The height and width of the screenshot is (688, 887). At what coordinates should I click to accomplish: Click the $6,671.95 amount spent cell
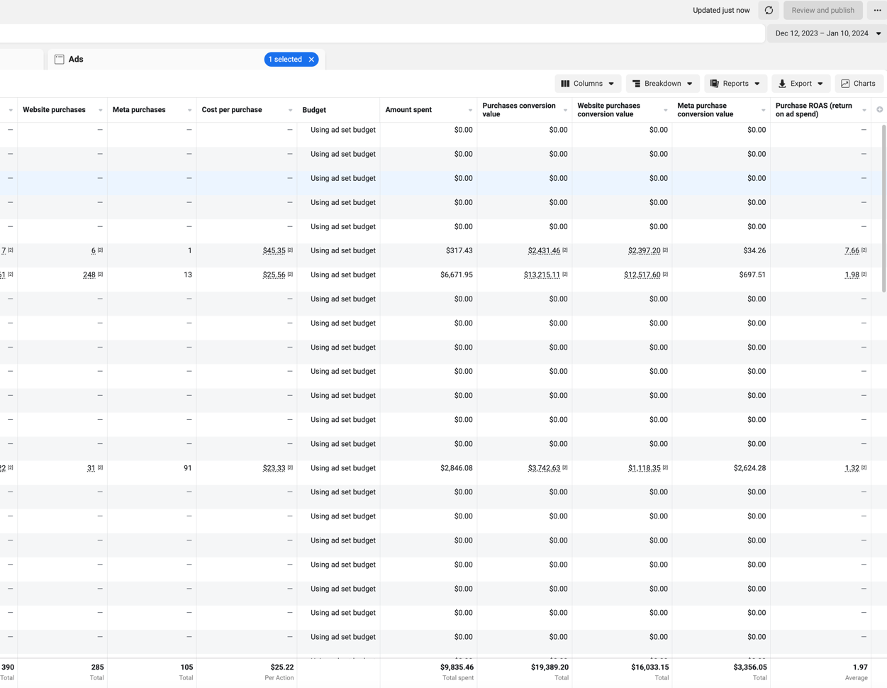click(x=456, y=275)
